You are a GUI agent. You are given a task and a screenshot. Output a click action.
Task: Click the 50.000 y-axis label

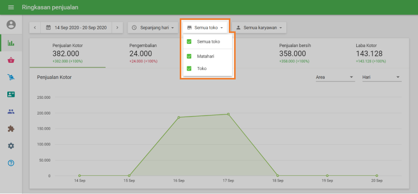(44, 160)
